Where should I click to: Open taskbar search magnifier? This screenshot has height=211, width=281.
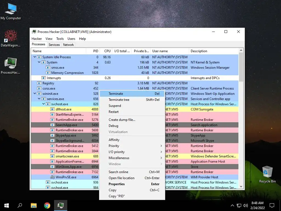(x=20, y=206)
